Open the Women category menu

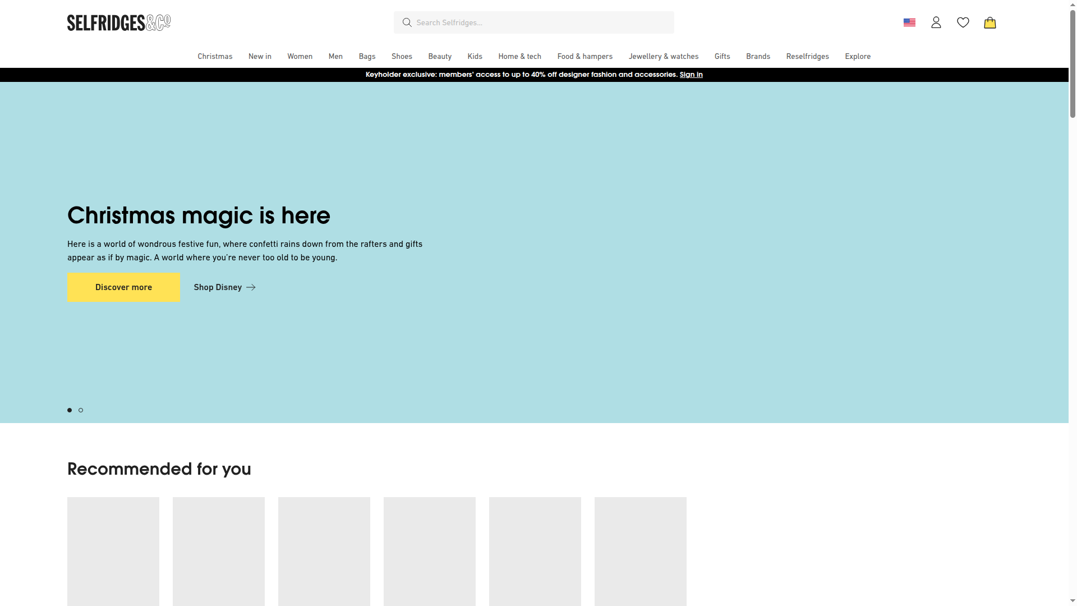click(x=300, y=56)
